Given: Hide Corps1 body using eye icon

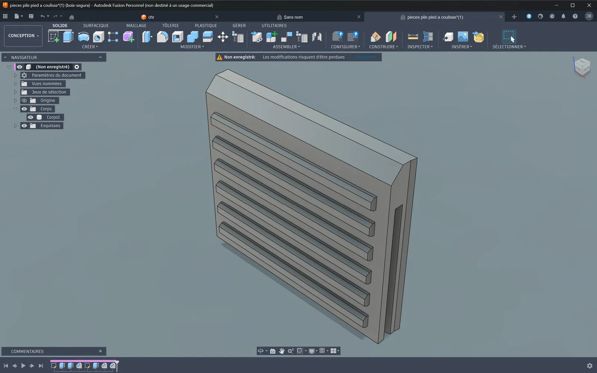Looking at the screenshot, I should click(31, 117).
